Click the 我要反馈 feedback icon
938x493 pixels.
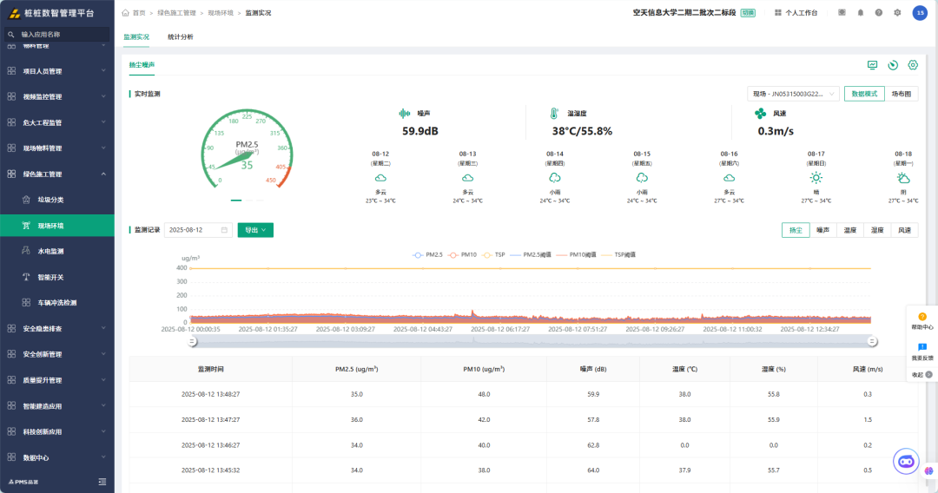(x=921, y=347)
